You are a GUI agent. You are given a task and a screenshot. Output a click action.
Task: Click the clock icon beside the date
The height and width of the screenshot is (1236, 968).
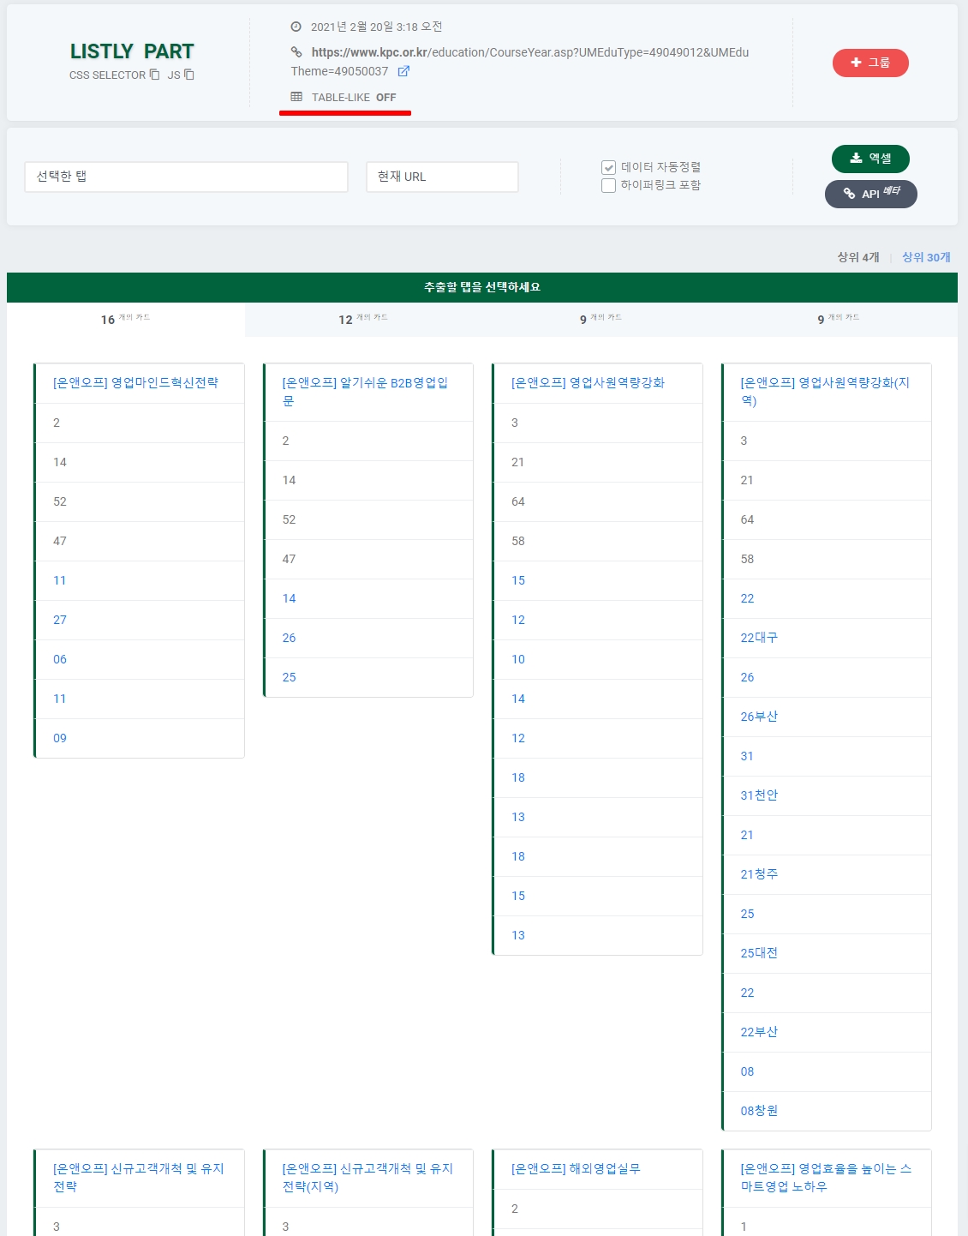pyautogui.click(x=296, y=27)
